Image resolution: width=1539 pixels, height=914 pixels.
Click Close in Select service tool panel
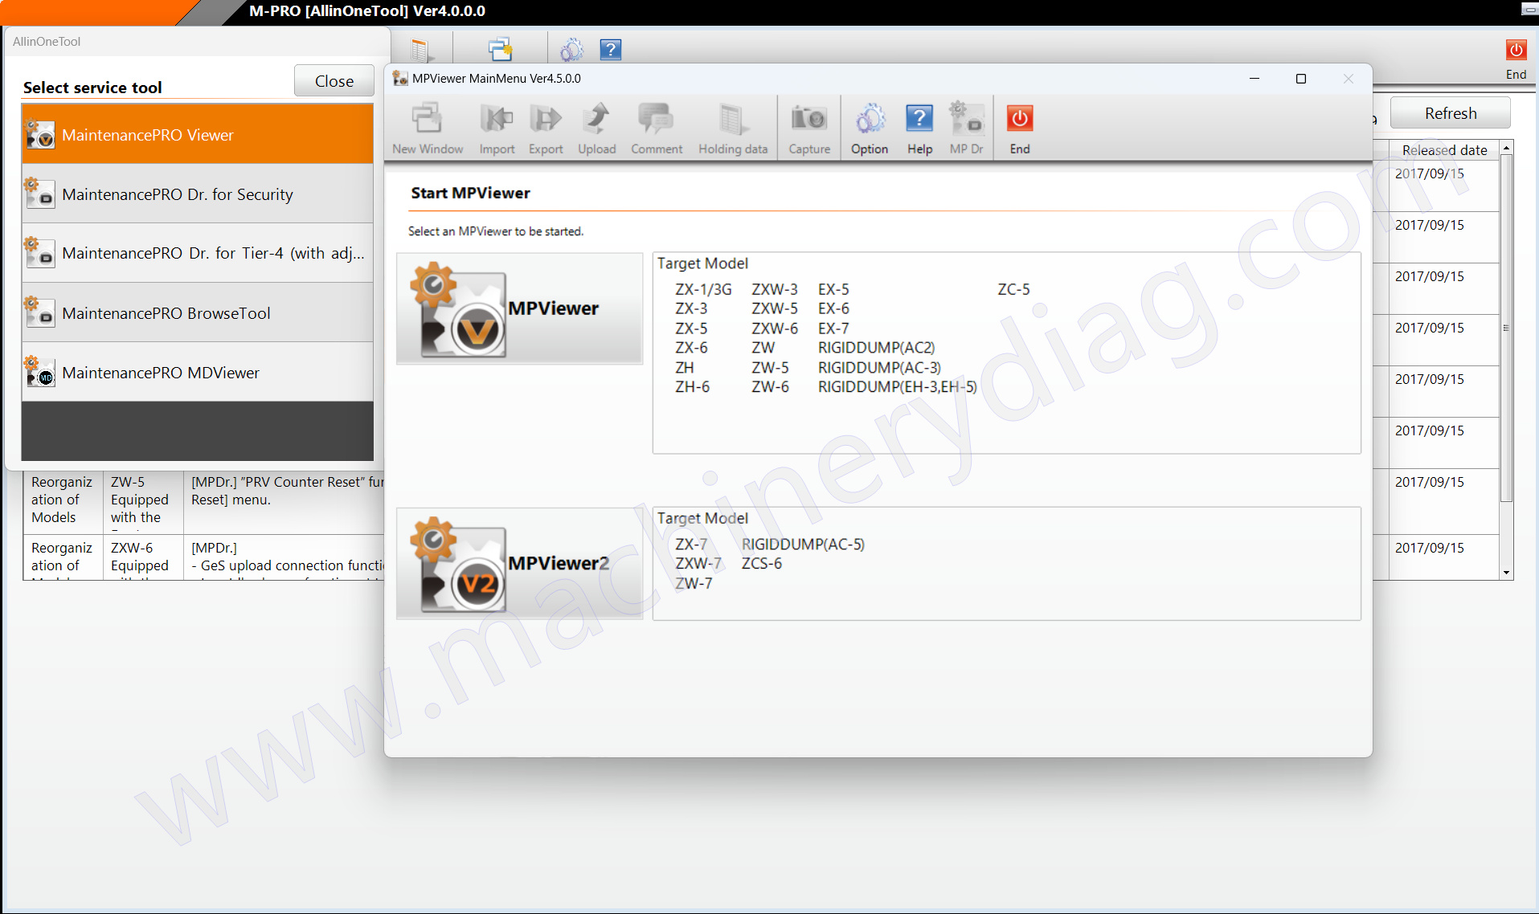pyautogui.click(x=334, y=81)
